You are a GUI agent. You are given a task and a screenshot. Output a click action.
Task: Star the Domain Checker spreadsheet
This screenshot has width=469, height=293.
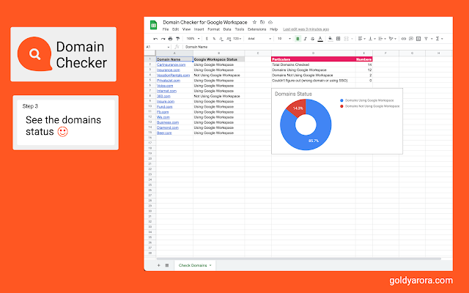pyautogui.click(x=254, y=22)
